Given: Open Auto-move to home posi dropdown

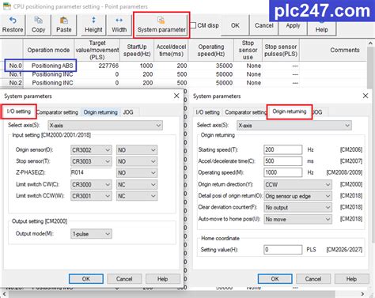Looking at the screenshot, I should point(297,219).
